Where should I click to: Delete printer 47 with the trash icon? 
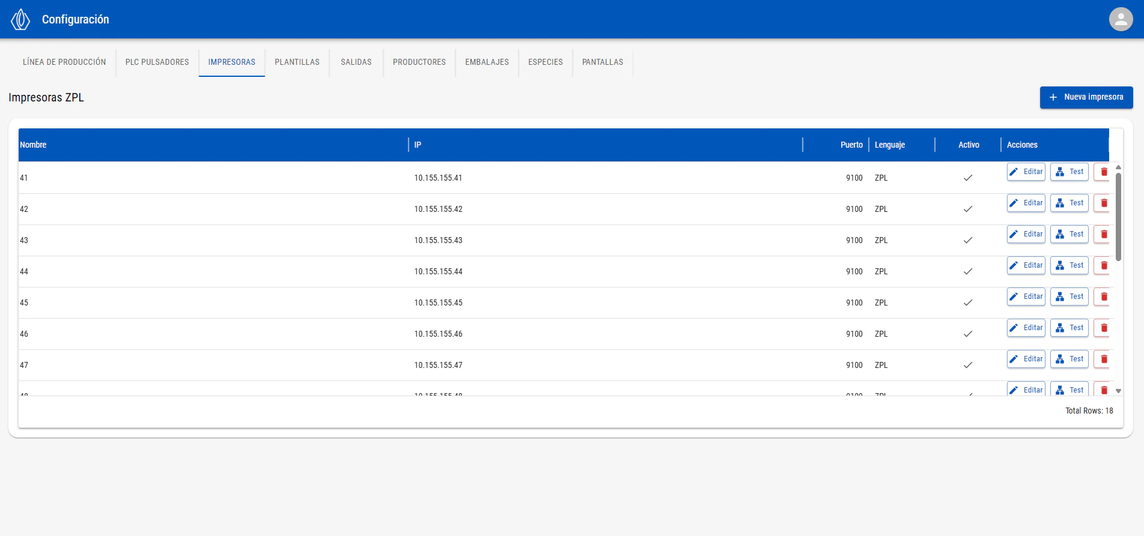(1103, 359)
